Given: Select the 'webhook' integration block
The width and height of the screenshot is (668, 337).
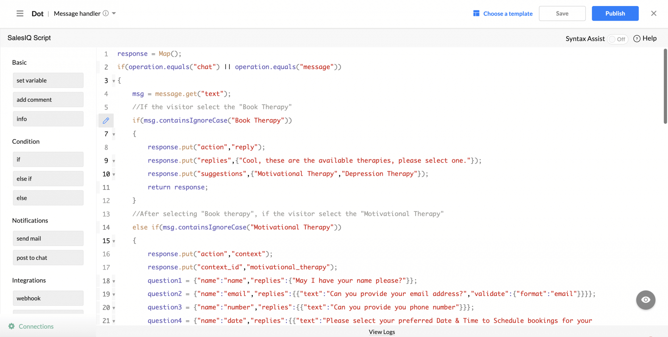Looking at the screenshot, I should pyautogui.click(x=48, y=298).
